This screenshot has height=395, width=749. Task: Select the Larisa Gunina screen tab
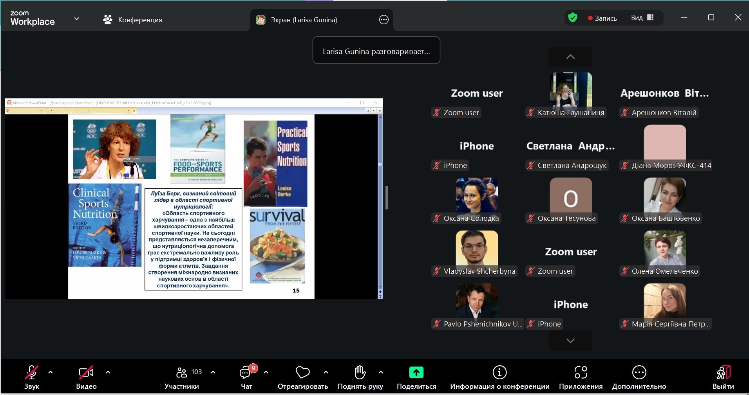coord(304,20)
